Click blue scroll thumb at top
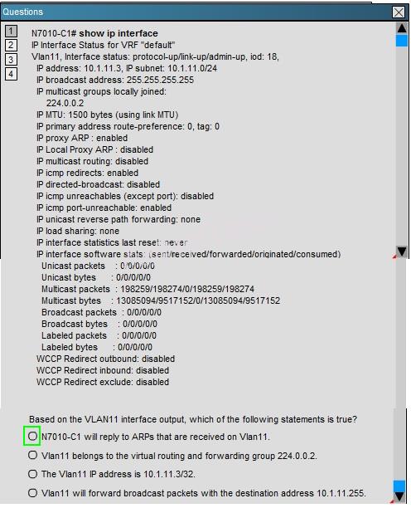 coord(402,41)
